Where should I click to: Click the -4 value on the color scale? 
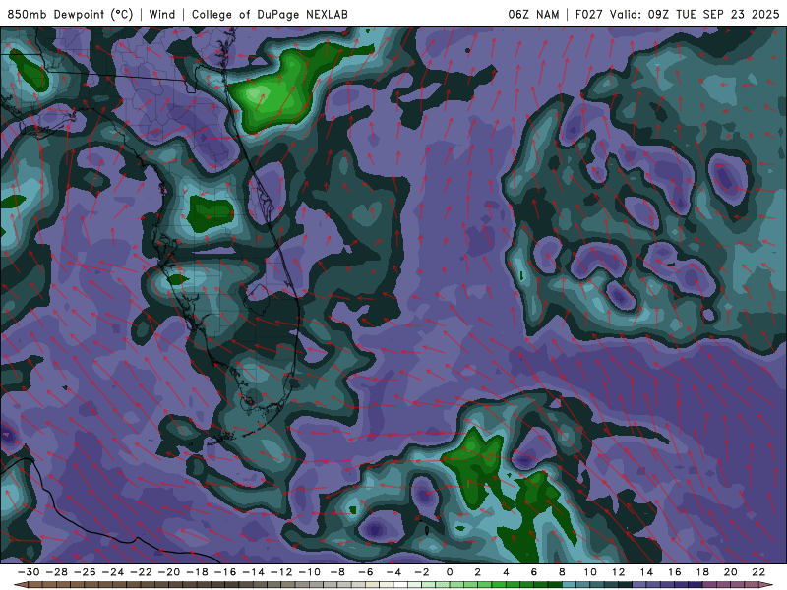[x=393, y=572]
